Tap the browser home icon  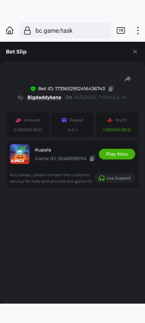click(10, 30)
